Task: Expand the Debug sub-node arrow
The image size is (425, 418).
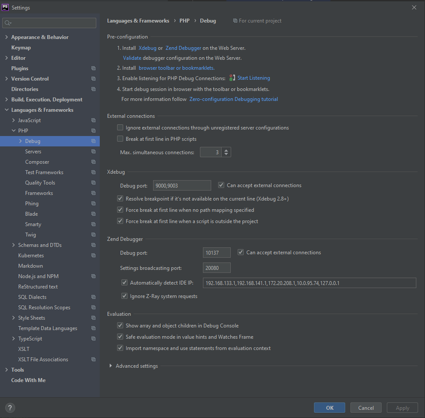Action: 21,141
